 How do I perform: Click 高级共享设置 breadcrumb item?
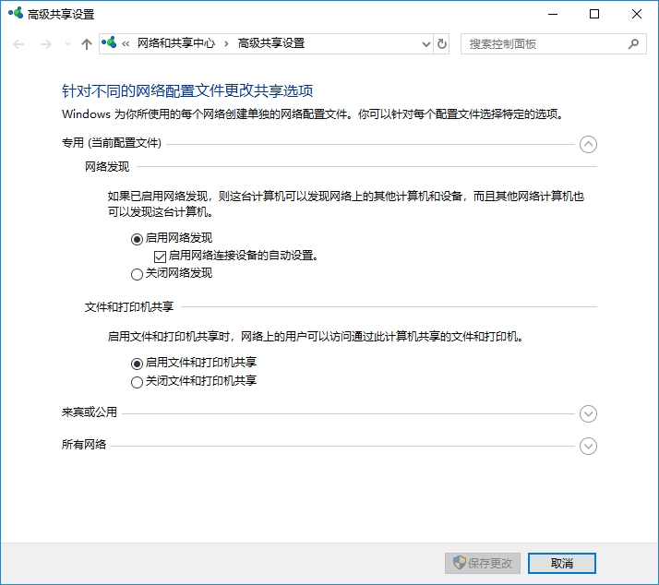pyautogui.click(x=271, y=43)
